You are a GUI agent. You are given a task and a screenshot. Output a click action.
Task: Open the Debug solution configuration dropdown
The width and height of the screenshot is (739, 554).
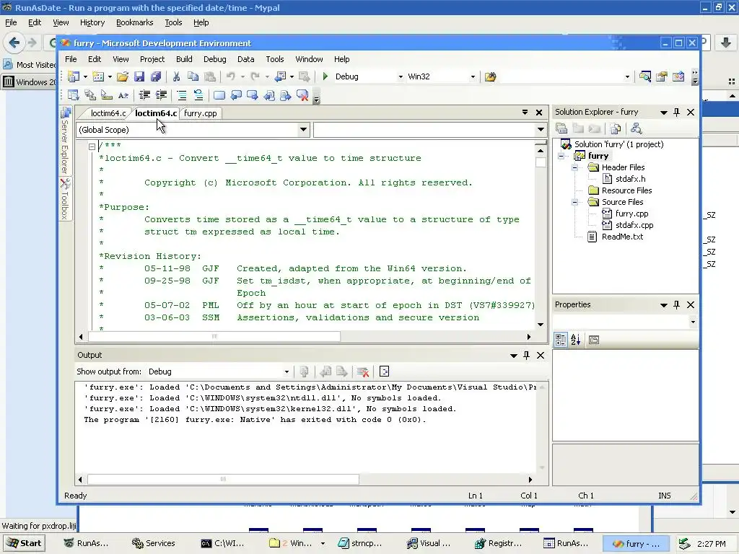click(401, 76)
